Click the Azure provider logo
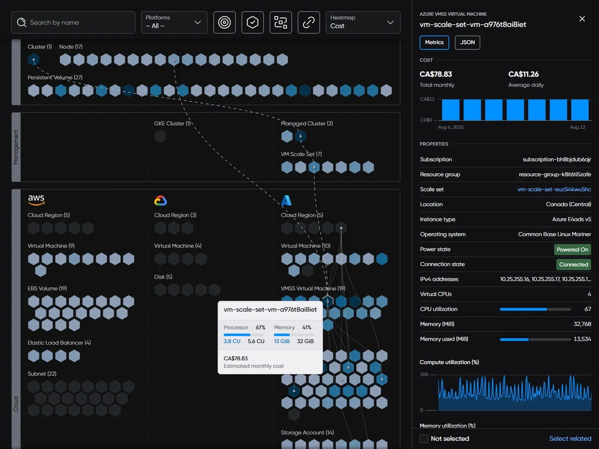This screenshot has height=449, width=599. (286, 201)
